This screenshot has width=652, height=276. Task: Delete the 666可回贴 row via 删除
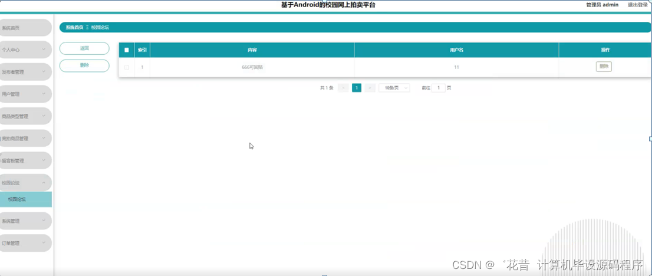pos(604,67)
